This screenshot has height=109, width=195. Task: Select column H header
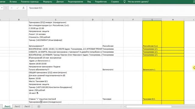[173, 19]
